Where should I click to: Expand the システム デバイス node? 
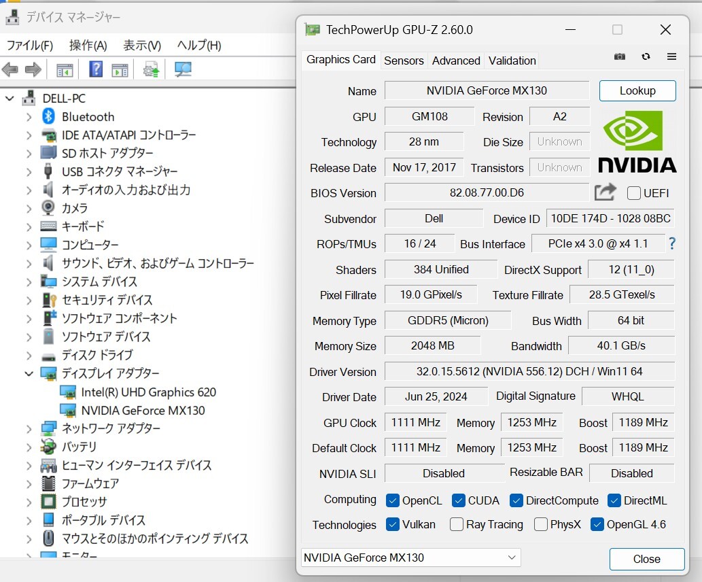tap(29, 281)
